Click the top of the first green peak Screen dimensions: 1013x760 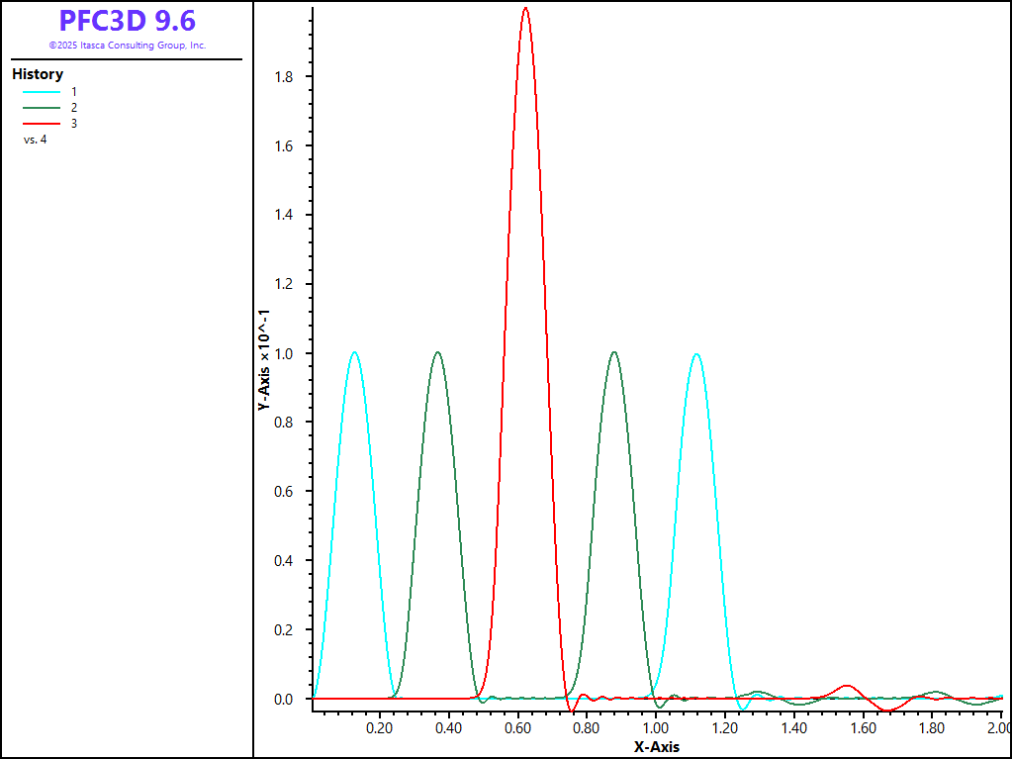tap(438, 352)
